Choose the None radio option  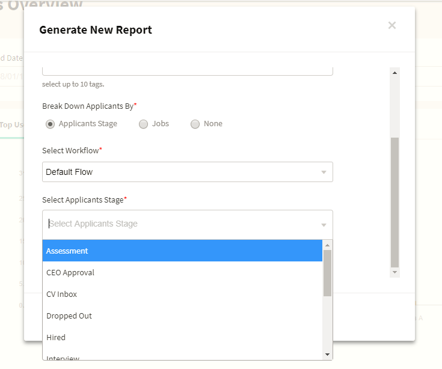(195, 124)
